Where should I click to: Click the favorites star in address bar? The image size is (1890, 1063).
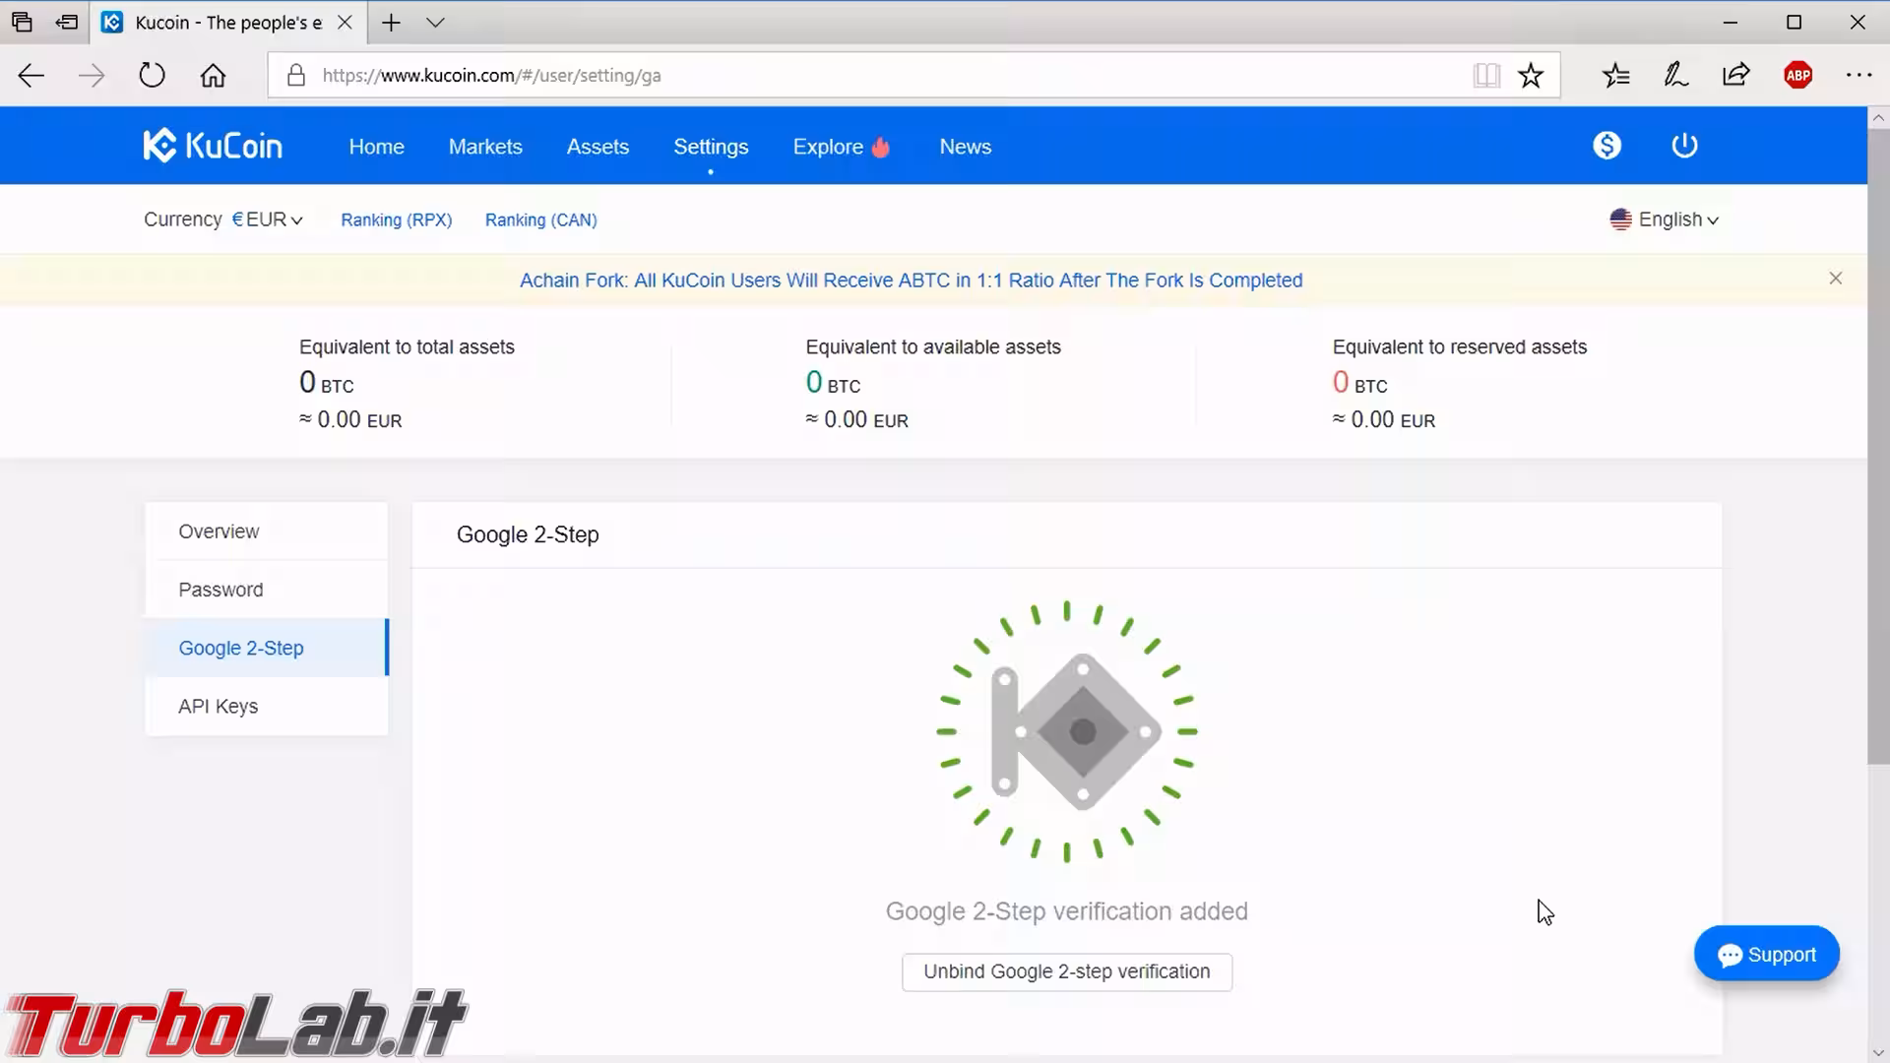coord(1530,75)
